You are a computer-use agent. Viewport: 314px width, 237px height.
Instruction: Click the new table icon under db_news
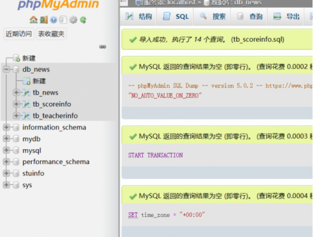point(27,81)
